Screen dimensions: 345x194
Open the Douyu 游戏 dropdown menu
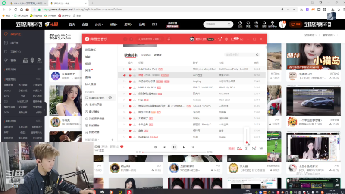coord(128,25)
